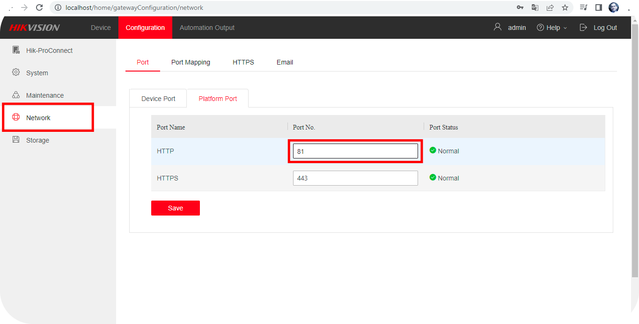The height and width of the screenshot is (324, 639).
Task: Click the Hik-ProConnect sidebar icon
Action: click(x=16, y=50)
